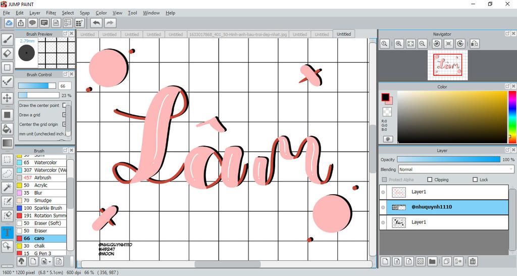Toggle the Draw a grid checkbox
The height and width of the screenshot is (276, 517).
click(65, 115)
